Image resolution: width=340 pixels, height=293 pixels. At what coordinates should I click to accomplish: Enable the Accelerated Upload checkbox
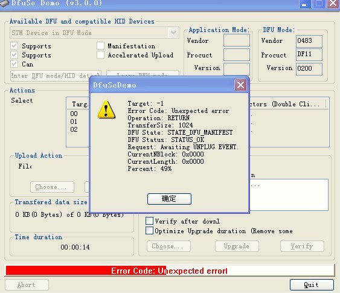(101, 54)
